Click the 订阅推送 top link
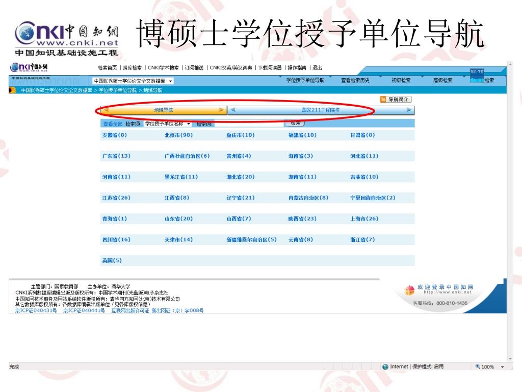 (x=194, y=68)
